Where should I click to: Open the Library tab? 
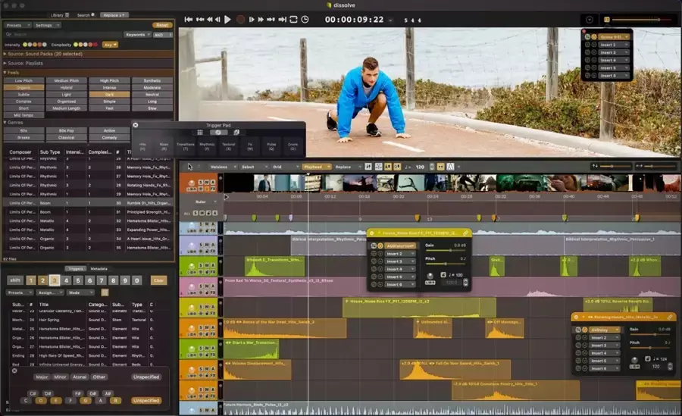[59, 14]
